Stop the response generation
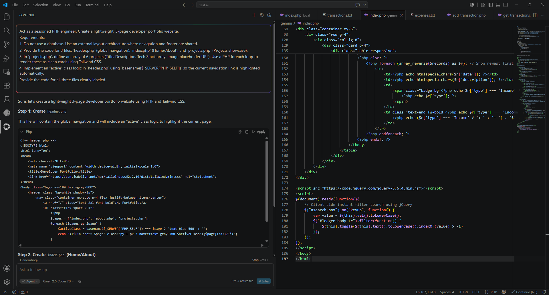The width and height of the screenshot is (549, 295). tap(260, 260)
